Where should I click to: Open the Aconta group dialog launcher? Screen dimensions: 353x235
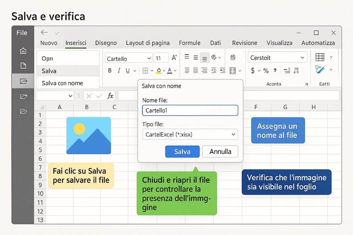click(x=307, y=84)
